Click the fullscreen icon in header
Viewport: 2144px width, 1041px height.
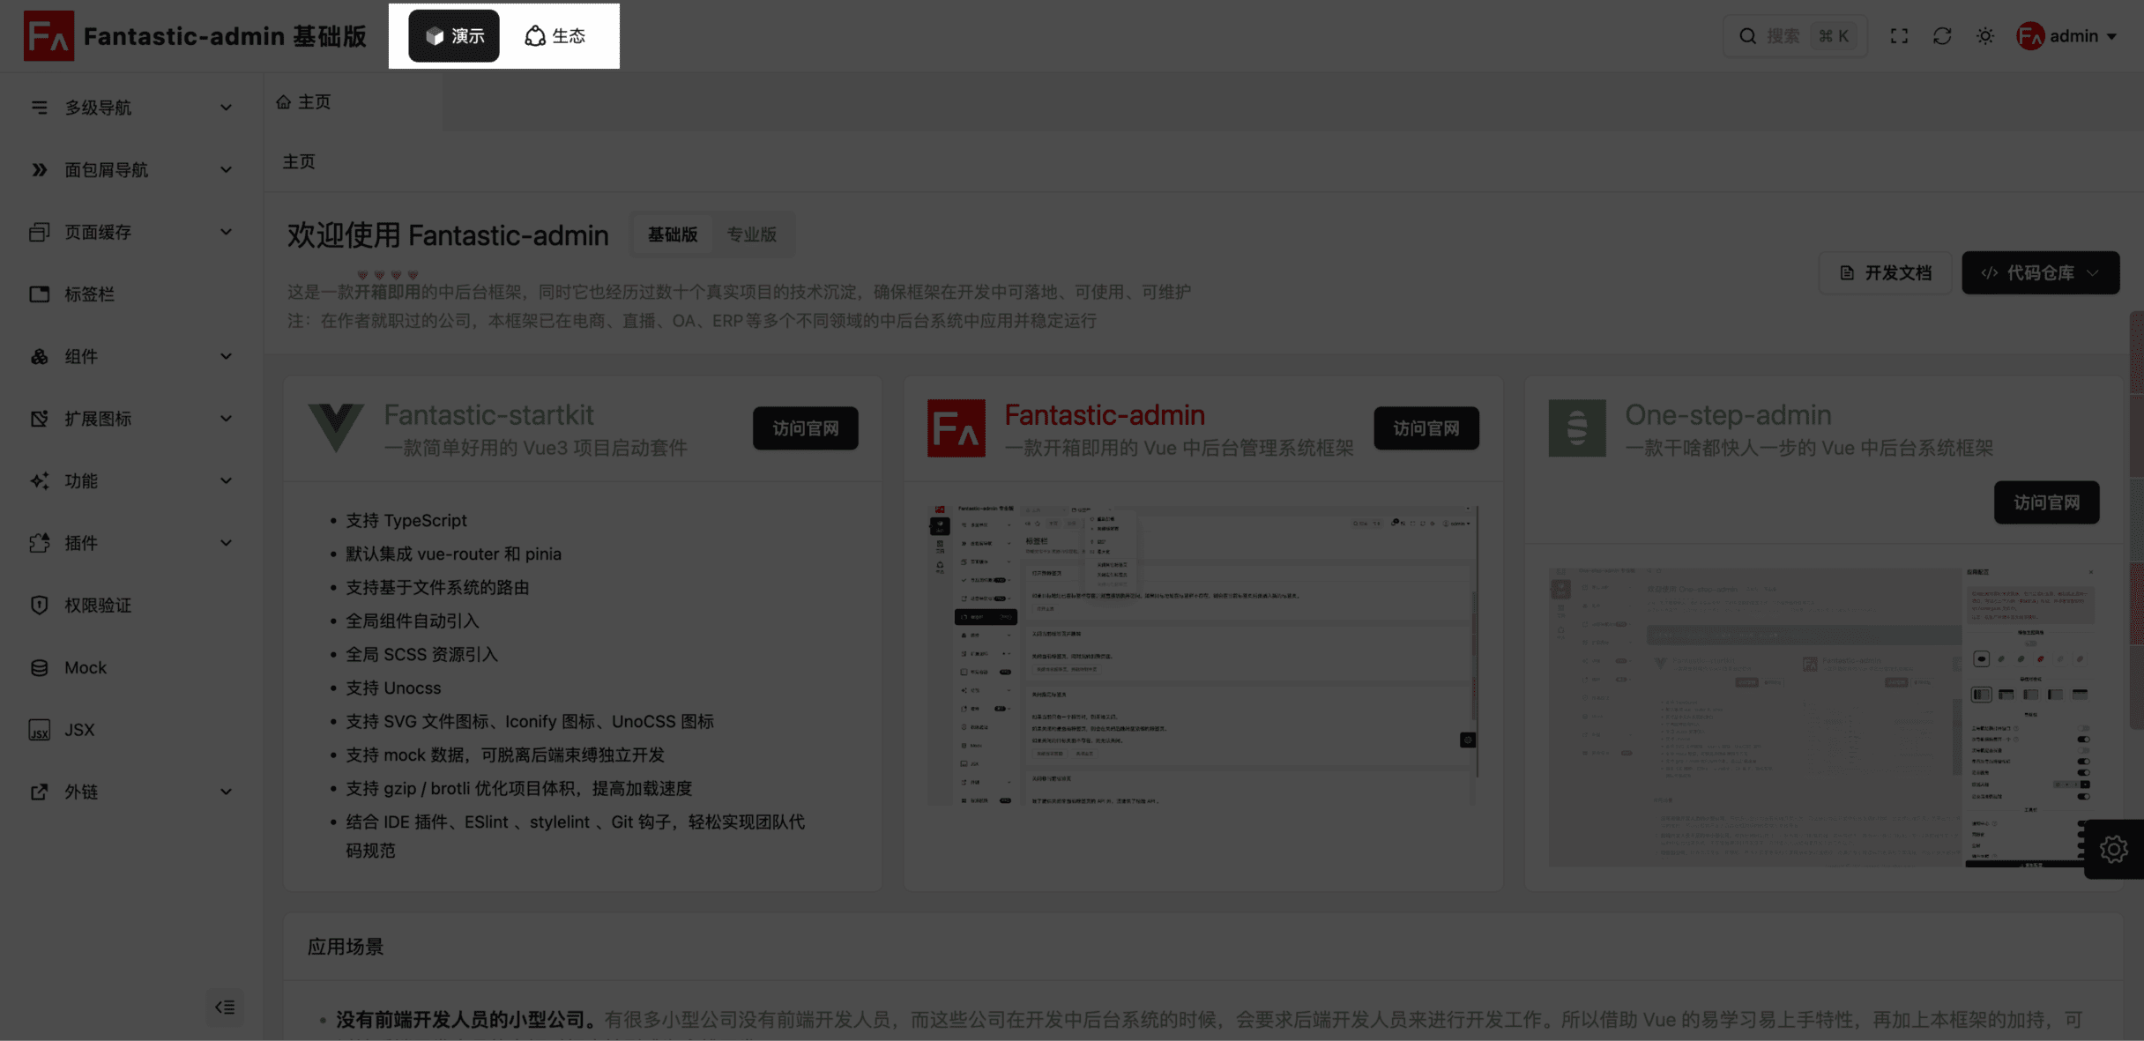pos(1899,36)
